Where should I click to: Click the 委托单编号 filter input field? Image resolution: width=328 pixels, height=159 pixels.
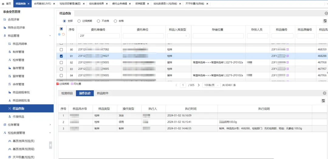point(99,36)
